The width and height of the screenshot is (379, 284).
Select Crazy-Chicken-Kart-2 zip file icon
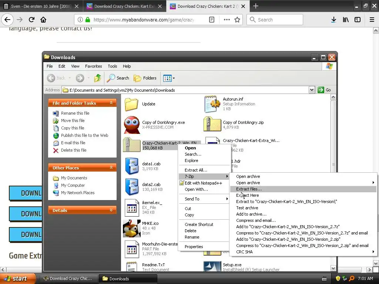click(x=132, y=145)
